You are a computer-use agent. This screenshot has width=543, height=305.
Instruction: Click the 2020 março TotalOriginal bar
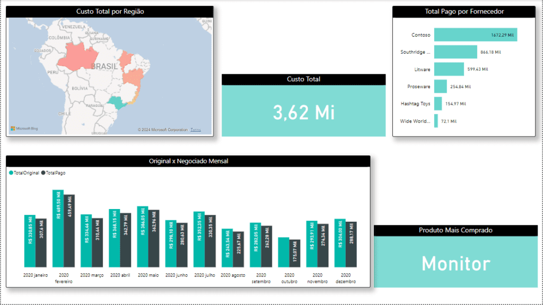click(86, 241)
